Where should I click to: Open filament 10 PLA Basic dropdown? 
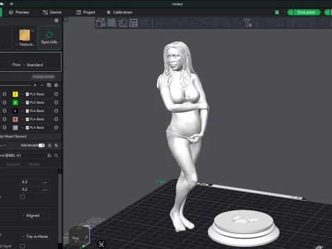pyautogui.click(x=35, y=127)
